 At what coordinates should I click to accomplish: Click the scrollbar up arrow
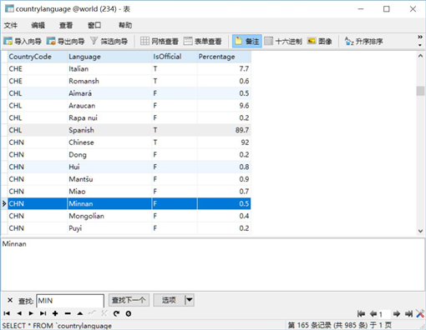[x=420, y=56]
